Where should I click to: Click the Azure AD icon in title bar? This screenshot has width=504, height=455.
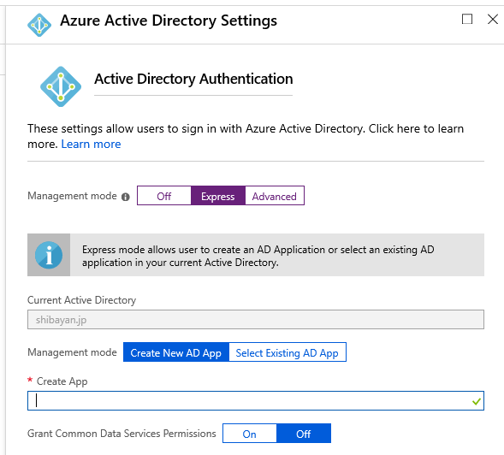coord(39,25)
